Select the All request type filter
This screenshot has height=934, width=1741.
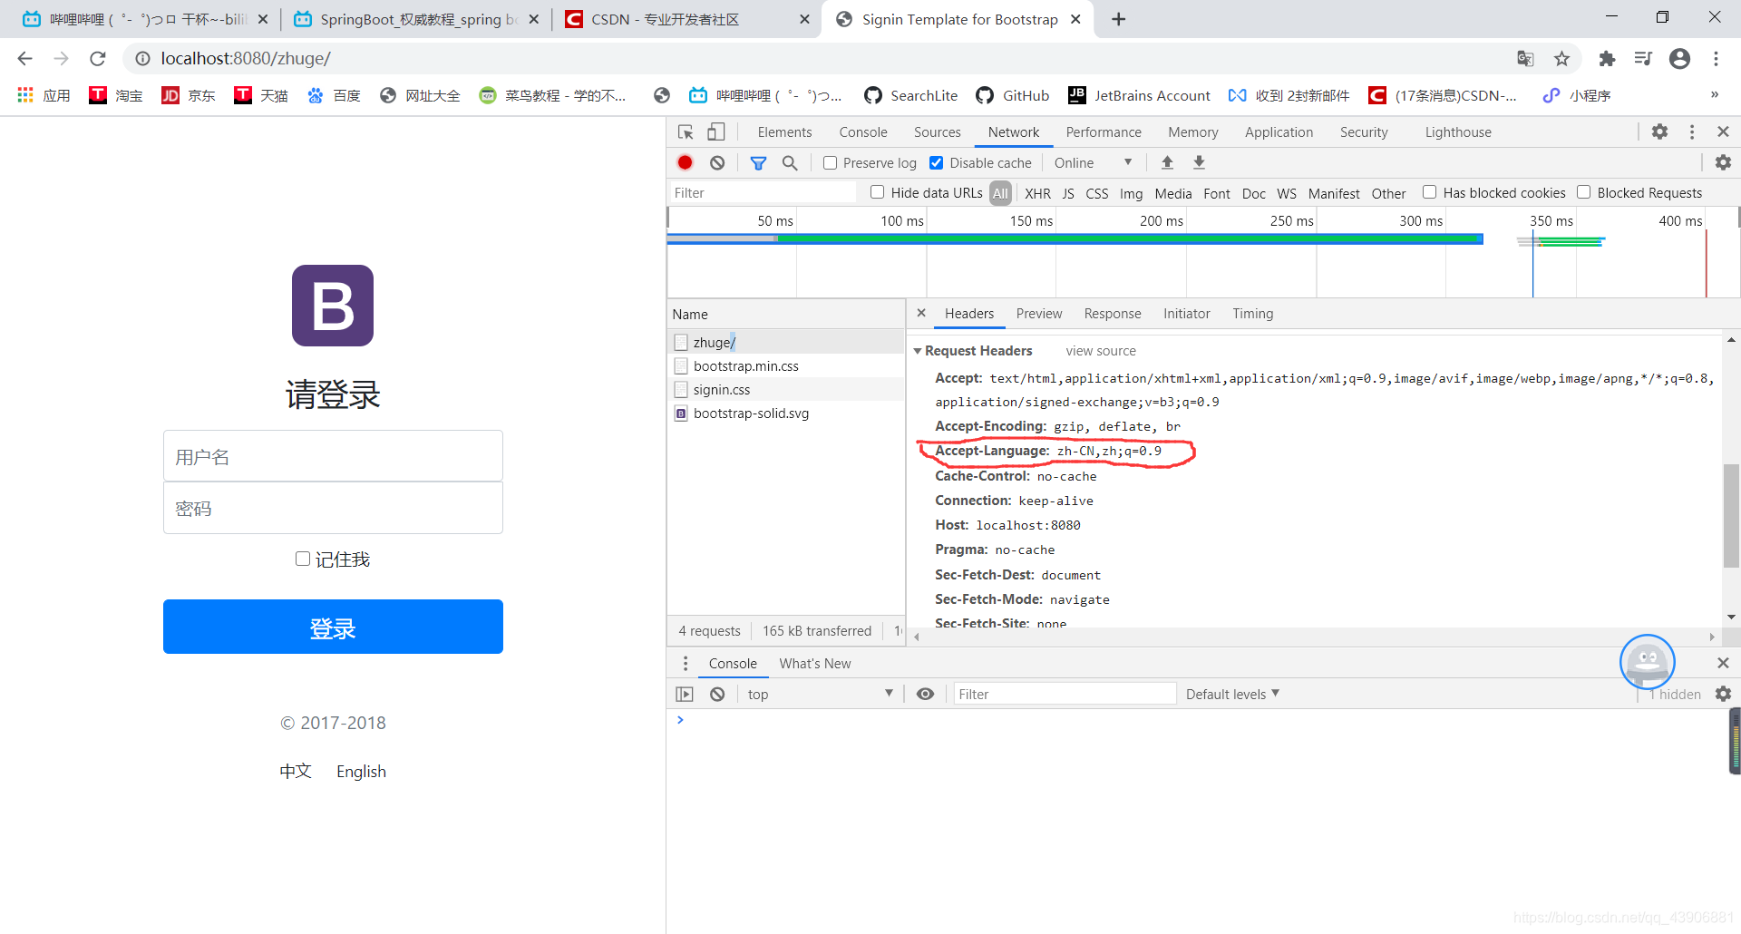1000,193
